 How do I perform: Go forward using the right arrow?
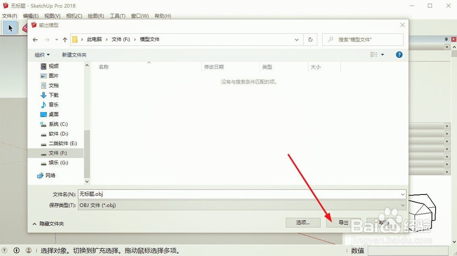[x=47, y=40]
